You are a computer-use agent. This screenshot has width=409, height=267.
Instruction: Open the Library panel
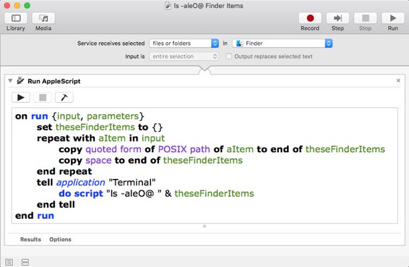tap(15, 18)
